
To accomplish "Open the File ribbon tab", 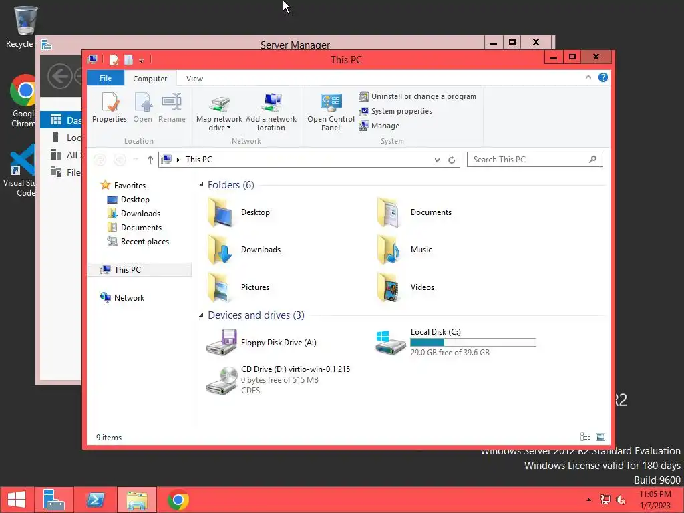I will pyautogui.click(x=106, y=78).
